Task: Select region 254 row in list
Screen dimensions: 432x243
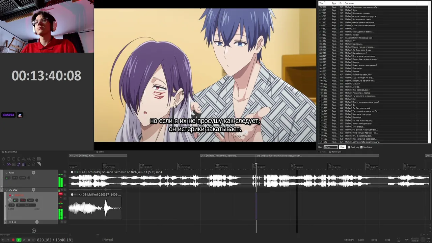Action: [373, 29]
